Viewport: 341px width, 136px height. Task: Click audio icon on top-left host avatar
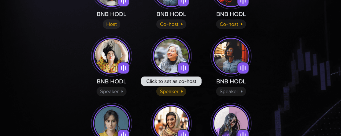point(124,2)
